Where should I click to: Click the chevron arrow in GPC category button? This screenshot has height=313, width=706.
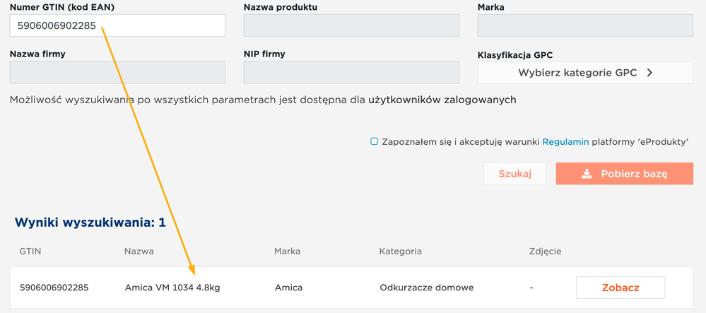point(649,73)
